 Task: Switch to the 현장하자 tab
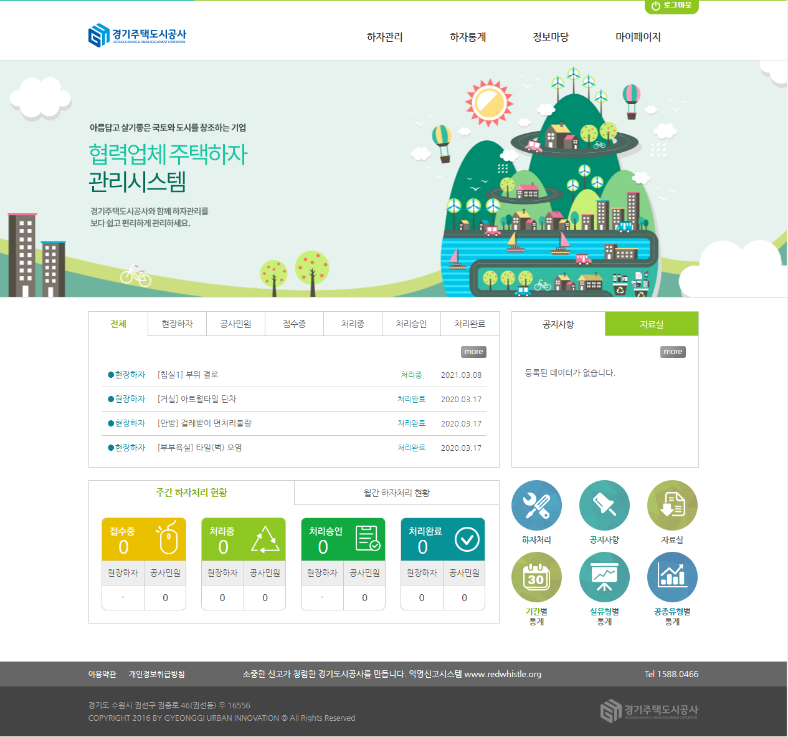177,324
